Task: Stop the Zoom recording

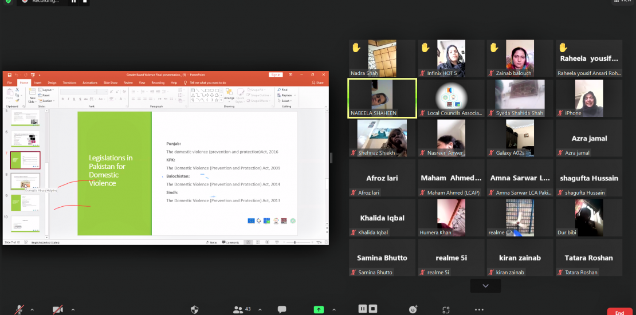Action: 373,309
